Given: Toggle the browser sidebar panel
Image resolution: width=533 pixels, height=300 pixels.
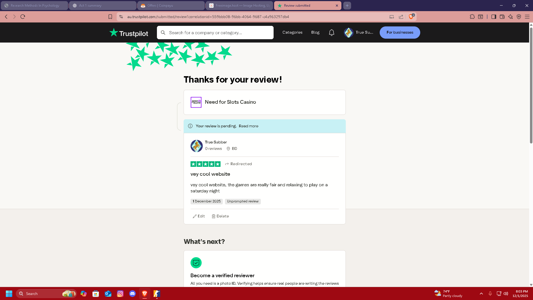Looking at the screenshot, I should tap(494, 17).
